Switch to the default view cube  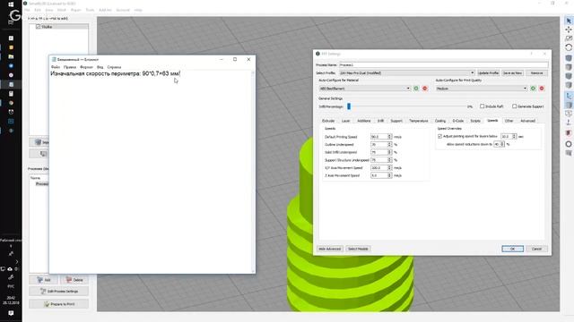click(569, 58)
